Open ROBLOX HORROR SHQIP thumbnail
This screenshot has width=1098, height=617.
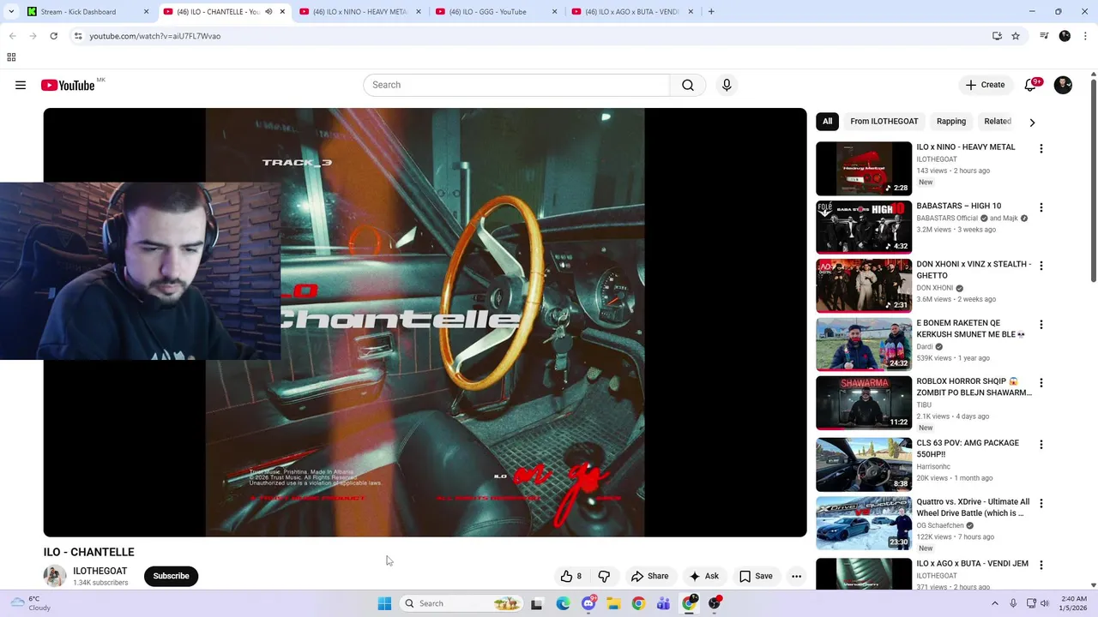click(864, 403)
